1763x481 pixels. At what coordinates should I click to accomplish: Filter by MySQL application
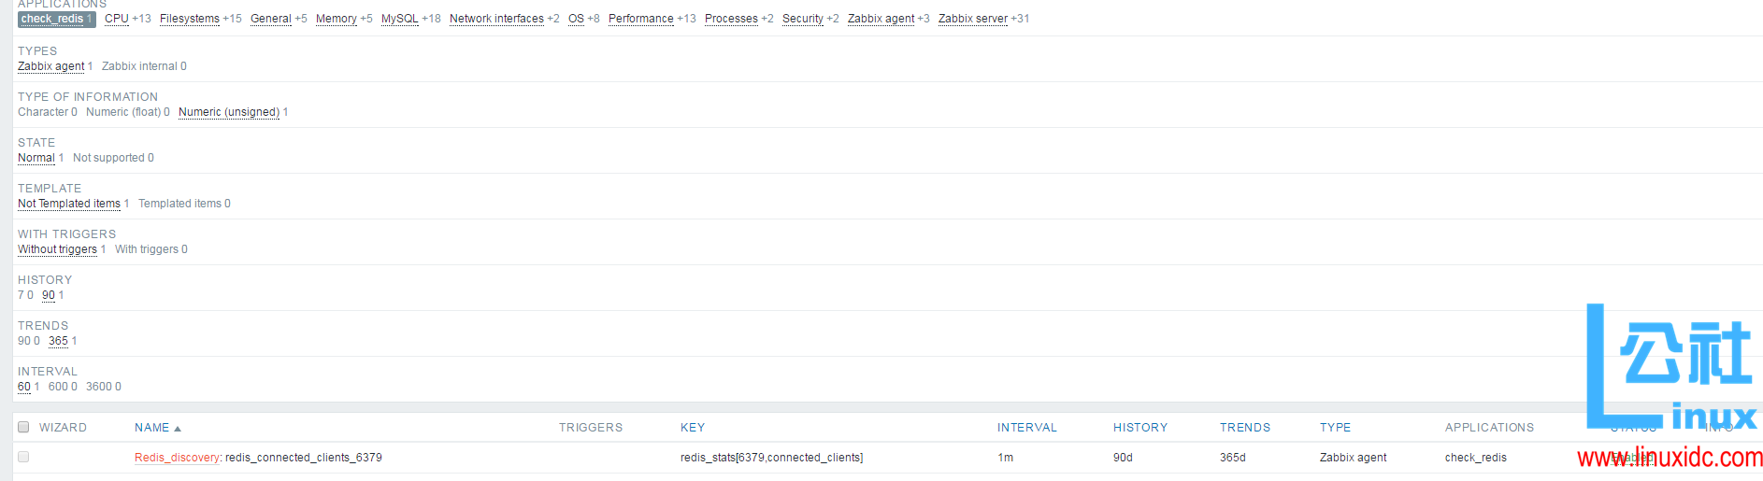pos(400,19)
